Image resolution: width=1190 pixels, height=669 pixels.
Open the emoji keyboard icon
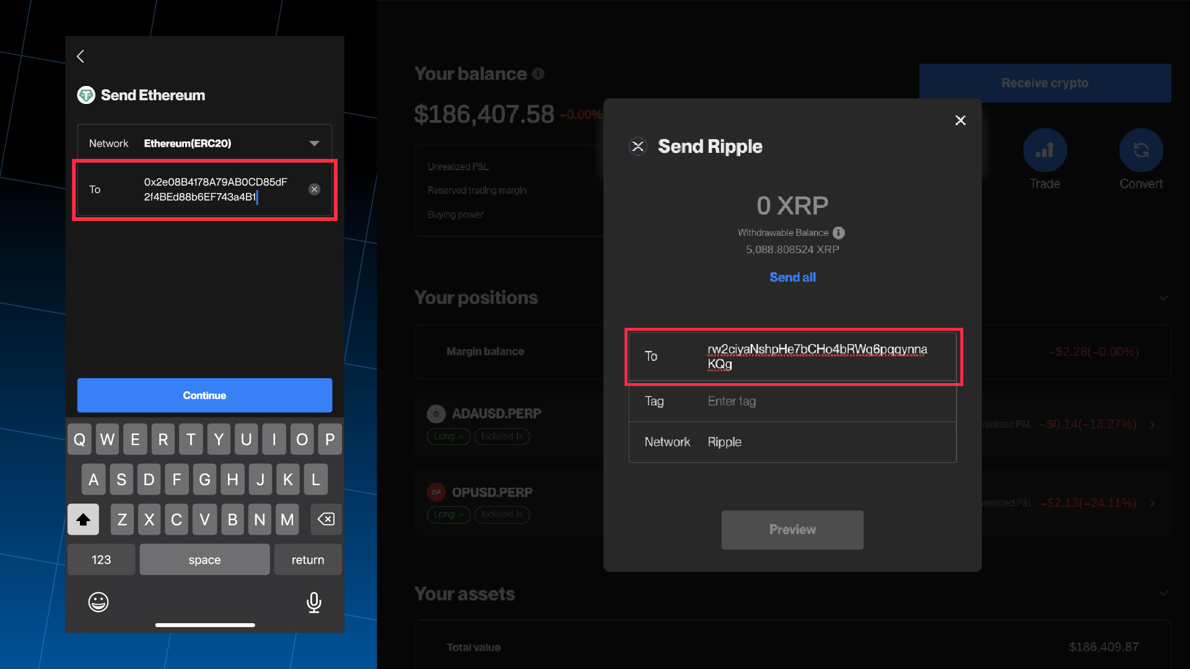click(98, 602)
